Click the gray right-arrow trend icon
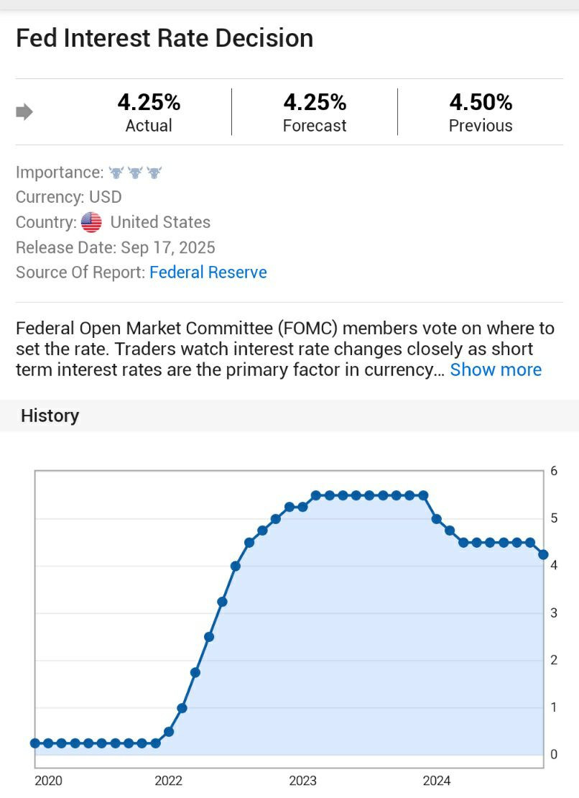The height and width of the screenshot is (798, 579). pyautogui.click(x=24, y=112)
